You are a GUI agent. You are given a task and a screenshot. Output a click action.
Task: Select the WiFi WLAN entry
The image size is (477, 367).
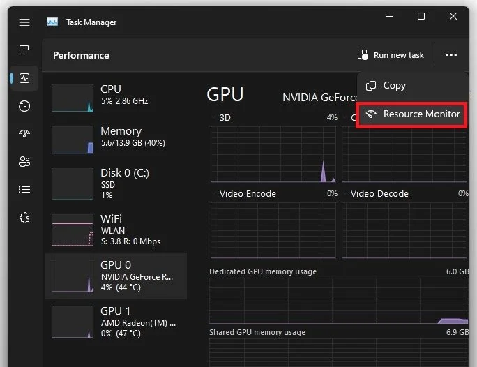coord(116,230)
